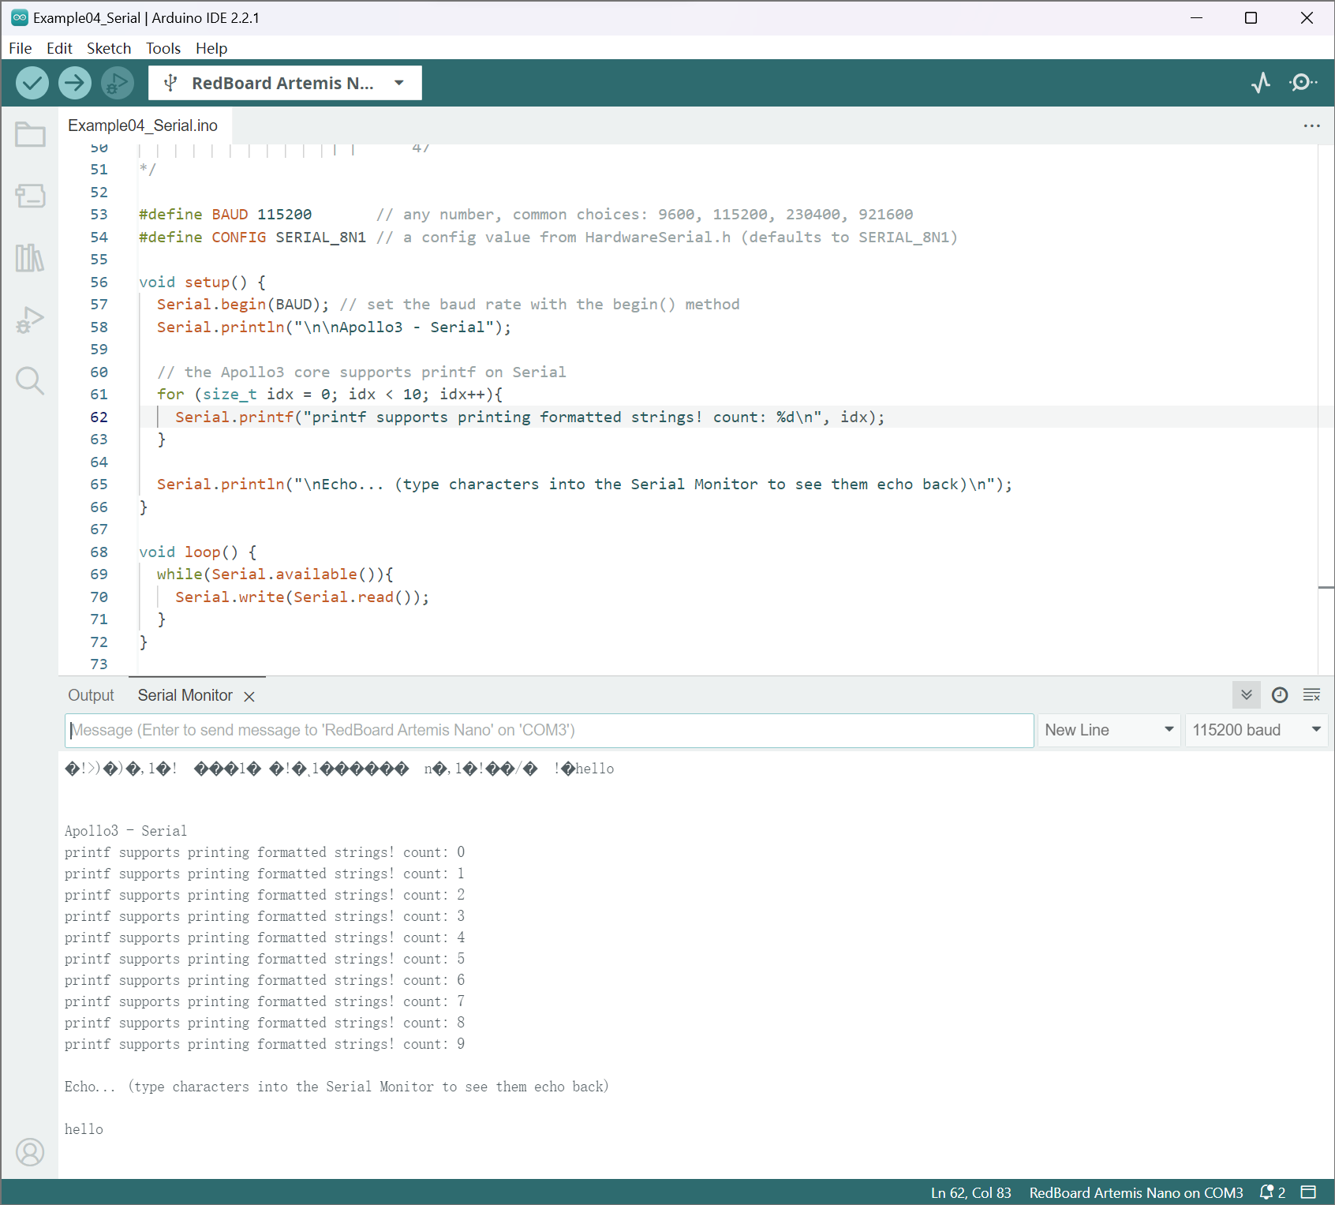Screen dimensions: 1335x1205
Task: Click the 'void loop()' code line
Action: [x=198, y=552]
